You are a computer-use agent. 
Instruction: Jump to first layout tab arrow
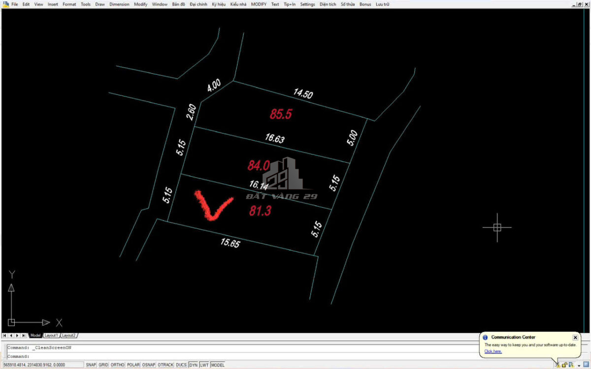(x=5, y=335)
